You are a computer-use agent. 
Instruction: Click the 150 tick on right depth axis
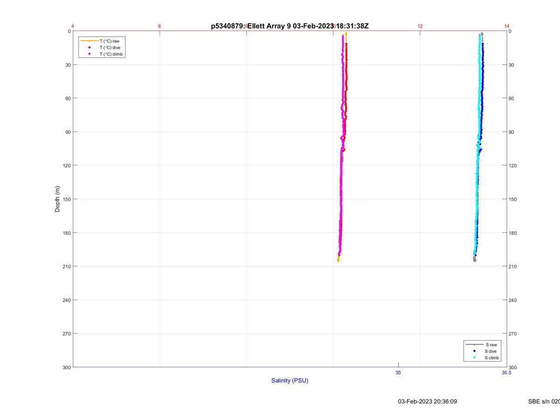(x=513, y=199)
